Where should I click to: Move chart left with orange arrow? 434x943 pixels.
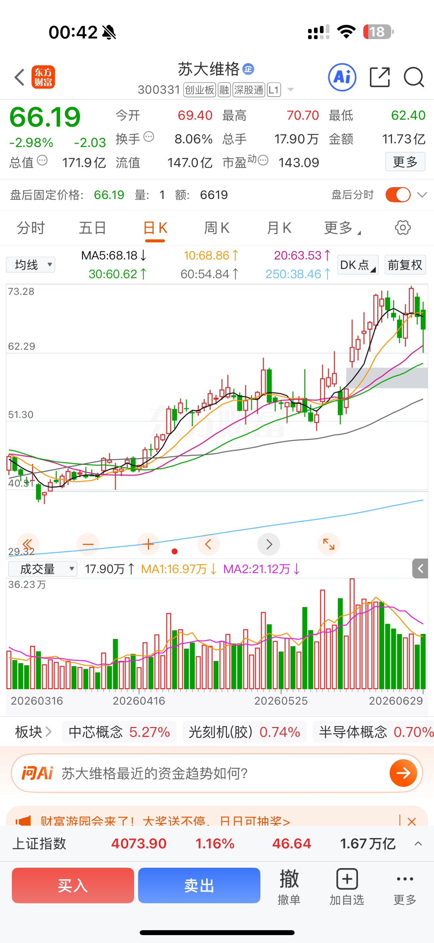[208, 544]
